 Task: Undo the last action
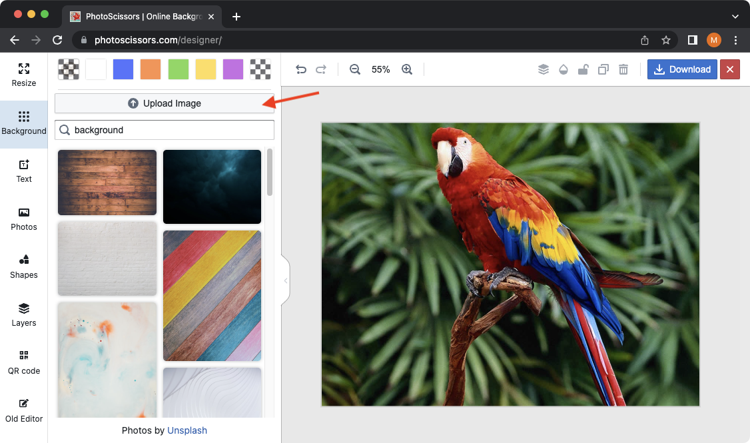(301, 69)
